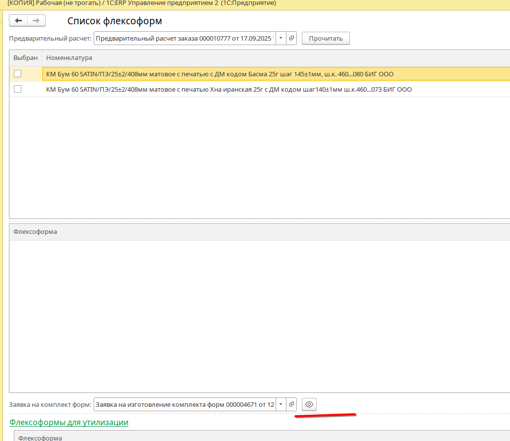Click inside the Предварительный расчет field
Image resolution: width=510 pixels, height=441 pixels.
tap(183, 38)
